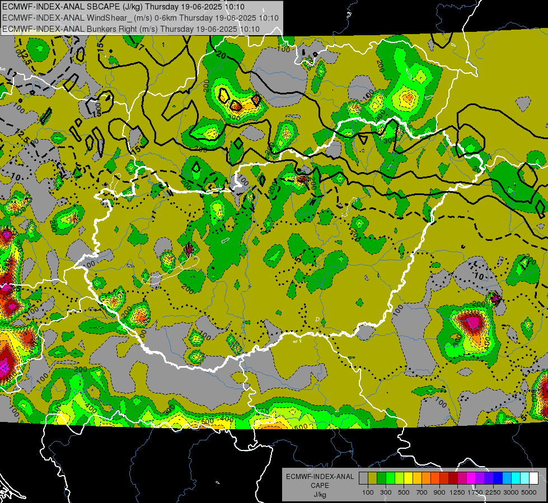Click the 700 tick label in the legend
The height and width of the screenshot is (503, 548).
point(422,492)
